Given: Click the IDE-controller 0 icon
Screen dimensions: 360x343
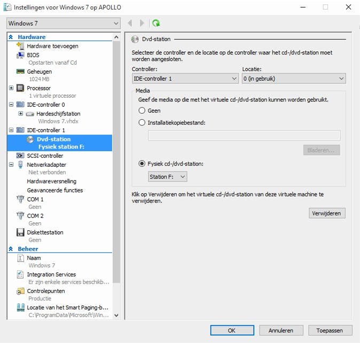Looking at the screenshot, I should click(x=20, y=105).
